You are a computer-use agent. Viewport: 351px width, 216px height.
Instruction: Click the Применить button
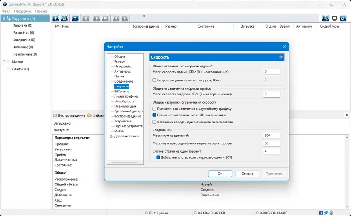pos(274,174)
